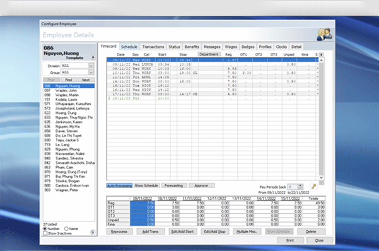Select the Number sort radio button
Screen dimensions: 379x251
click(x=45, y=228)
